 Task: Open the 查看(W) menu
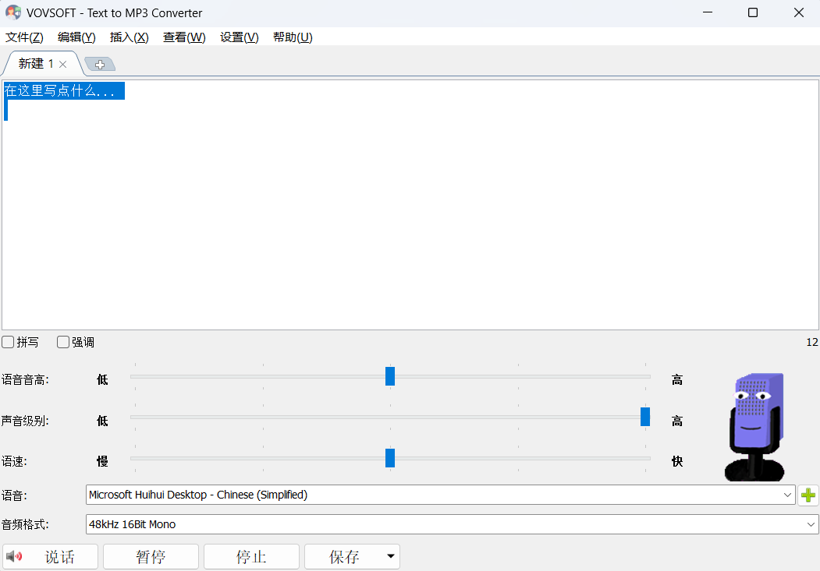coord(184,37)
